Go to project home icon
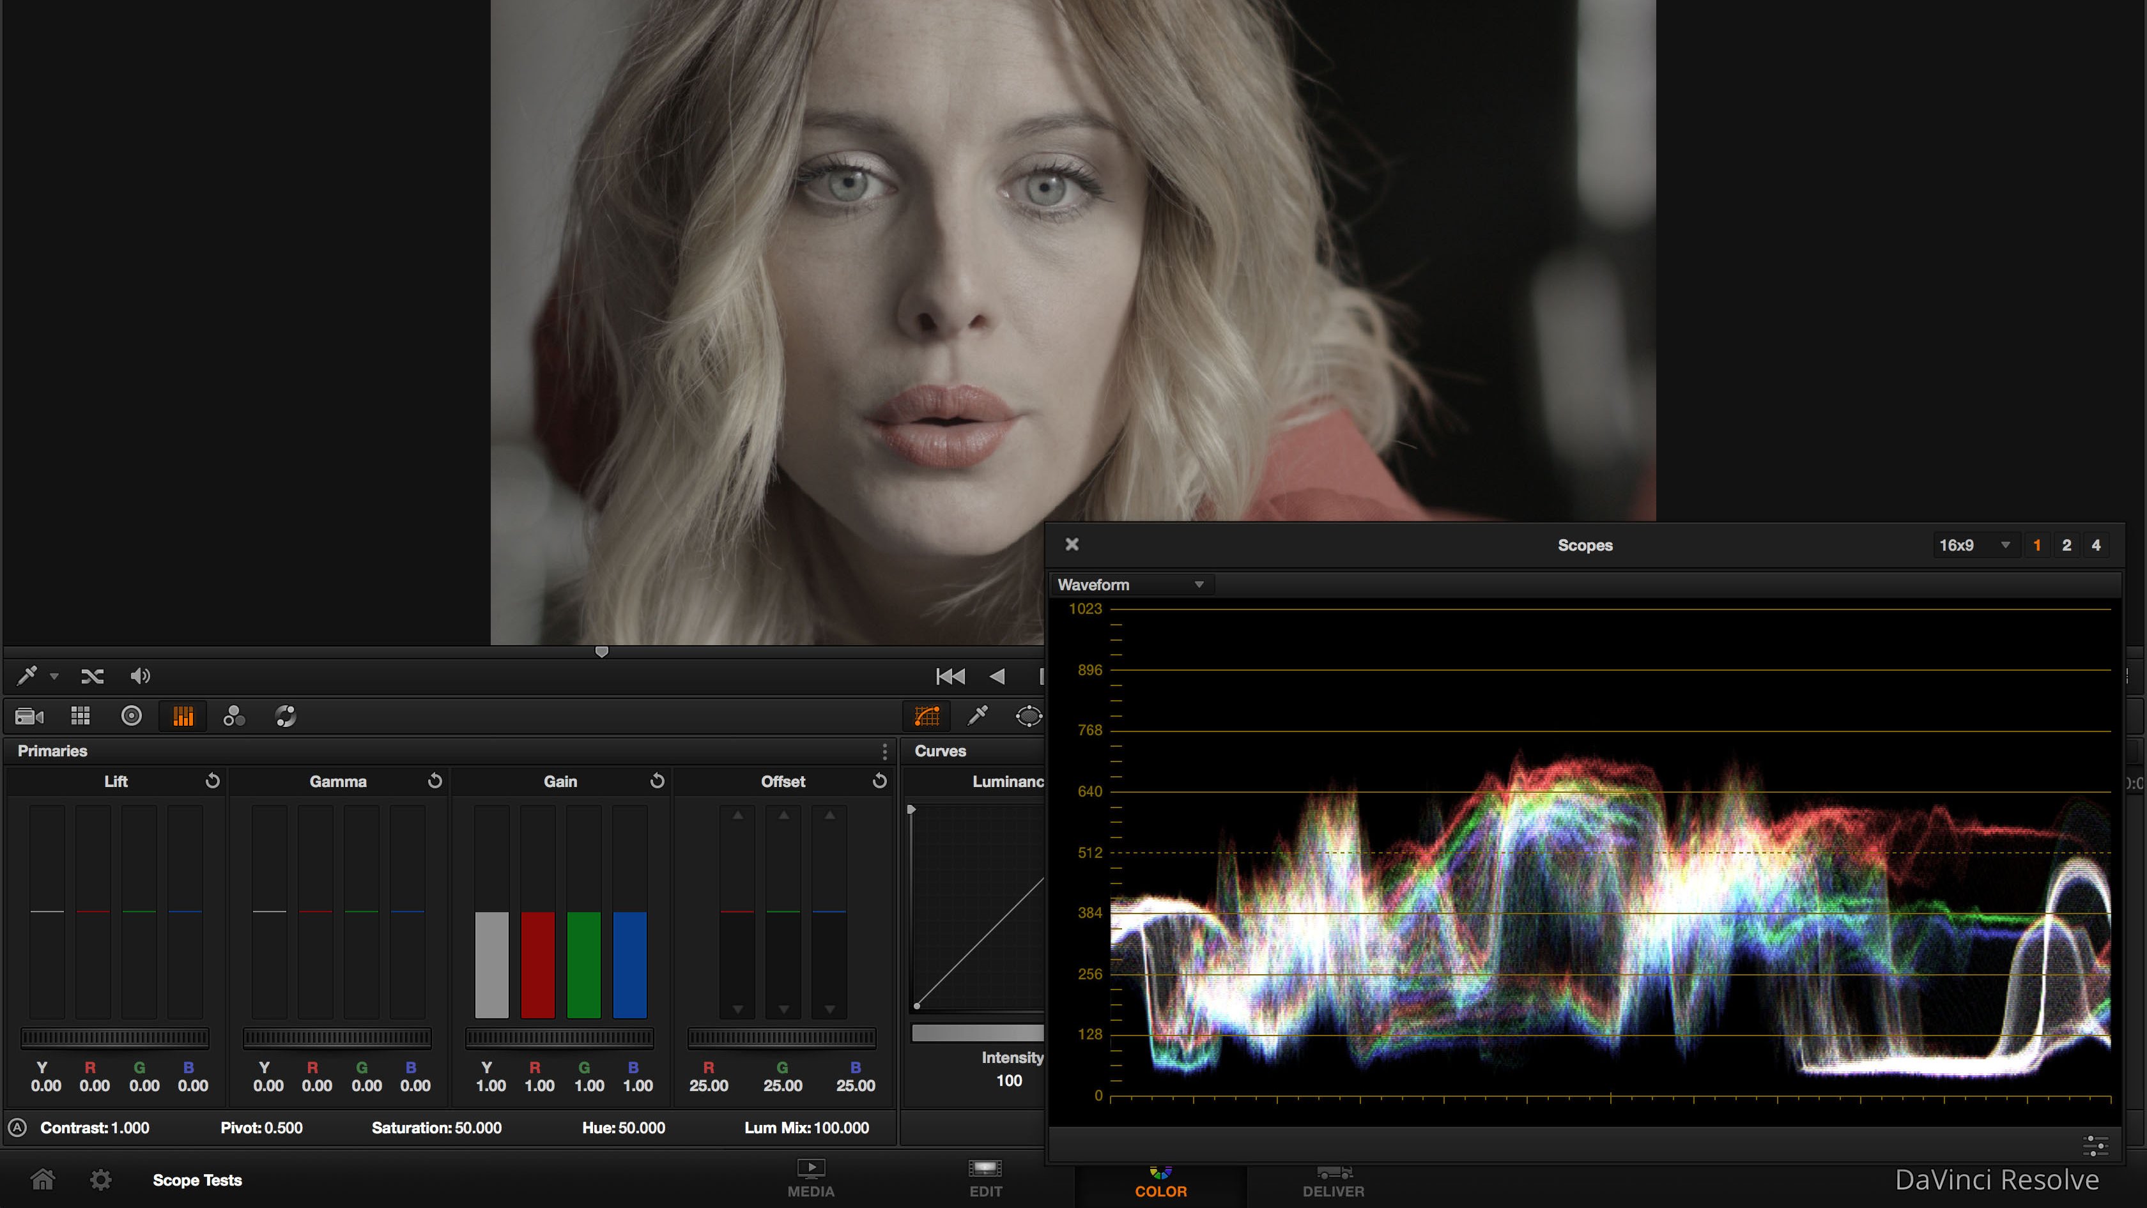The height and width of the screenshot is (1208, 2147). click(x=43, y=1180)
